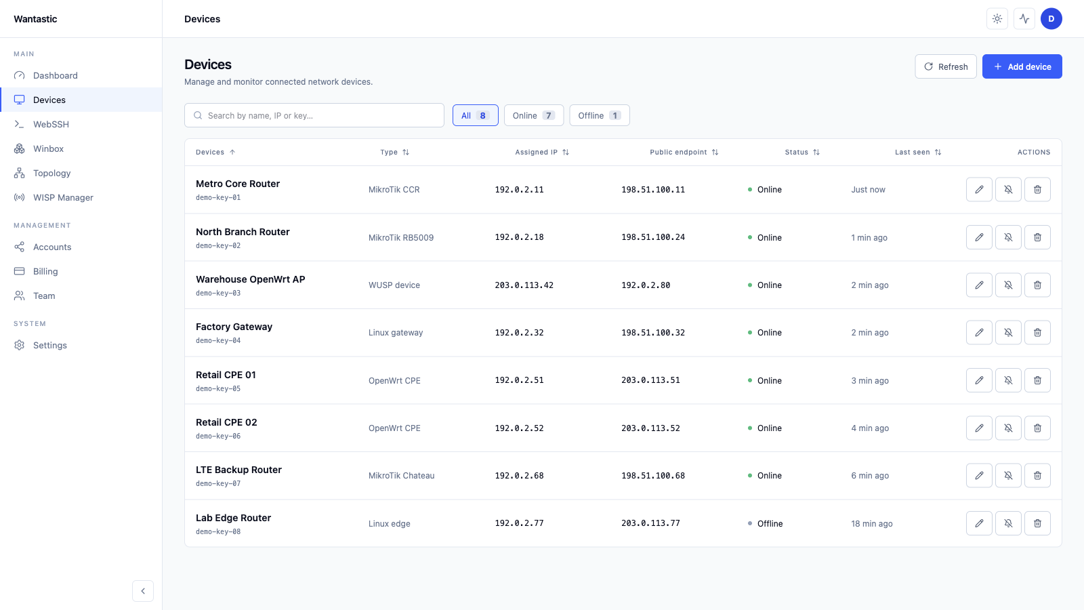
Task: Mute notifications for Metro Core Router
Action: (x=1008, y=190)
